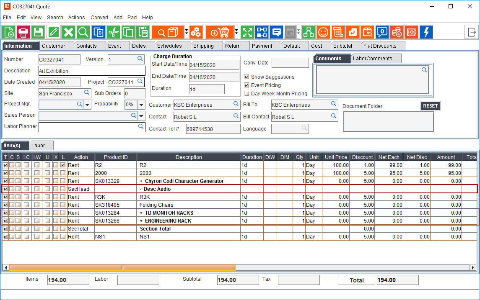Open the Probability dropdown
This screenshot has width=480, height=300.
click(141, 105)
